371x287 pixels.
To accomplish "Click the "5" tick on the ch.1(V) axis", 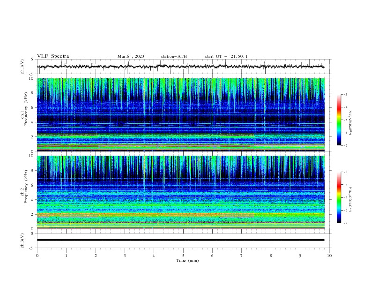I will [32, 60].
